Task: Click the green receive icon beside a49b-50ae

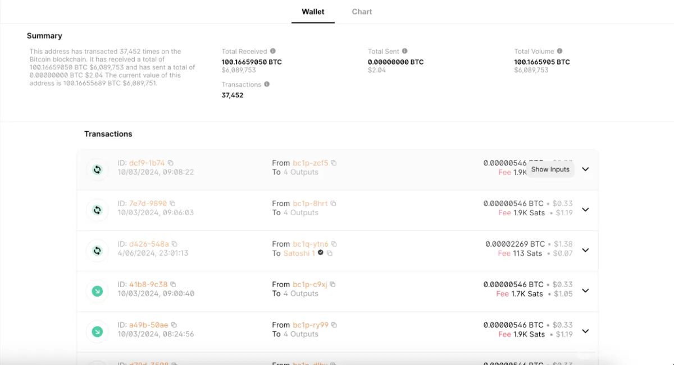Action: click(97, 331)
